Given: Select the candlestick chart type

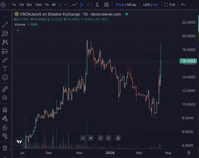Looking at the screenshot, I should (x=81, y=5).
